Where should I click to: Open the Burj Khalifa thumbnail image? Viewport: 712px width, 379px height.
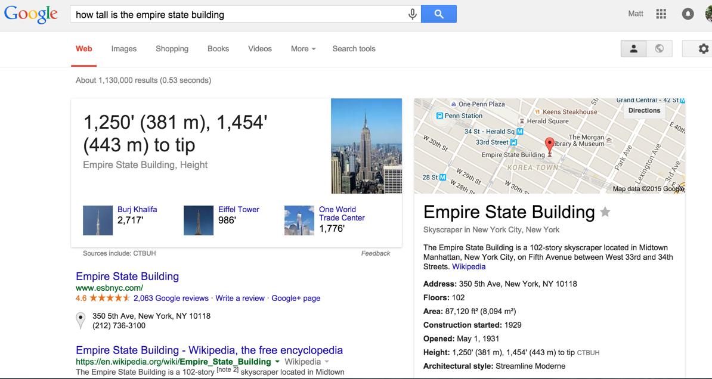coord(98,220)
